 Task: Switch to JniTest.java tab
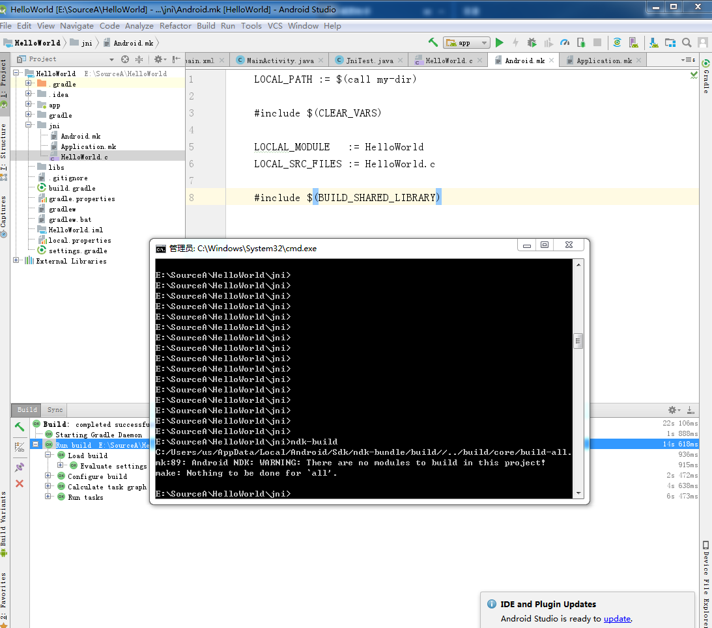[369, 61]
